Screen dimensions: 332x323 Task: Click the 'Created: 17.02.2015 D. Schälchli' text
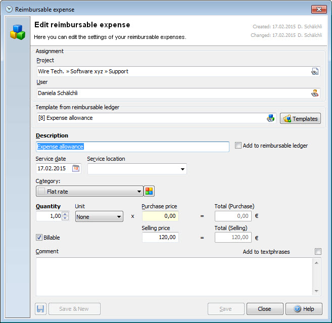pos(287,27)
